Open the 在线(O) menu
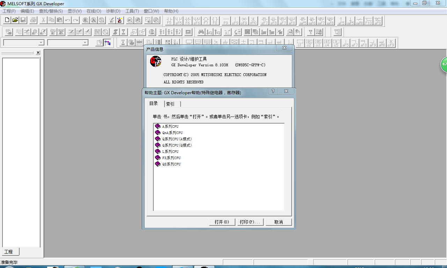Screen dimensions: 447x268 94,11
